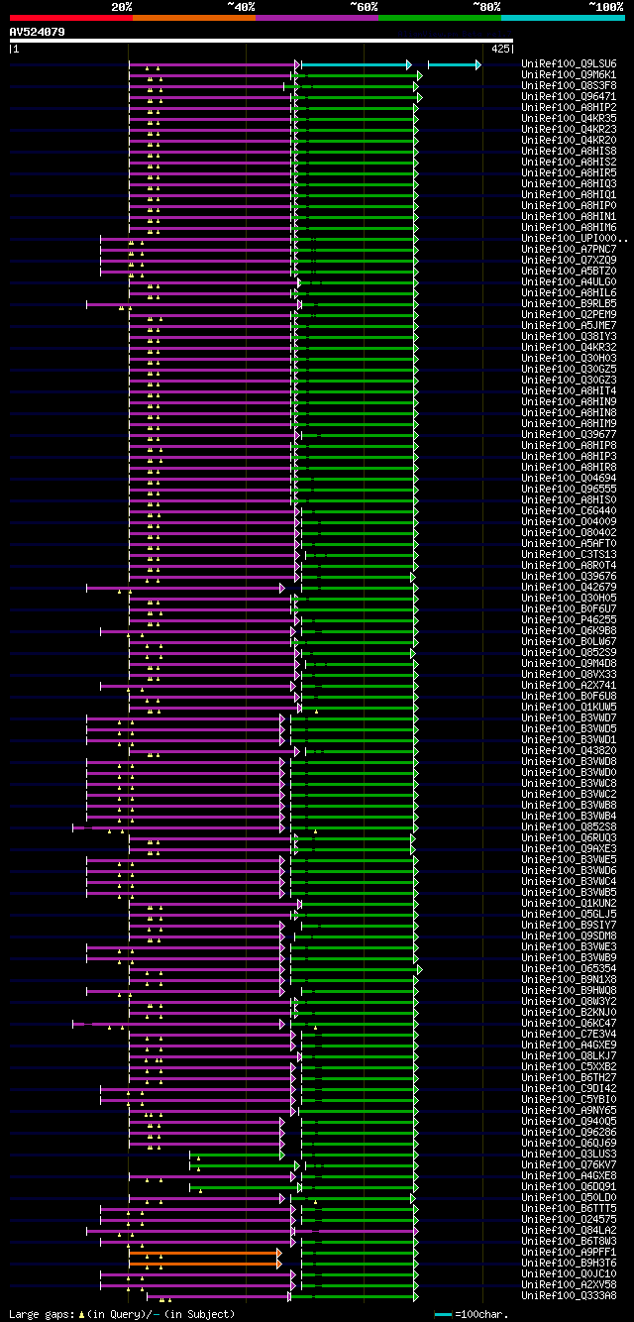Viewport: 634px width, 1322px height.
Task: Select hit label UniRef100_A8HIP2
Action: (x=569, y=108)
